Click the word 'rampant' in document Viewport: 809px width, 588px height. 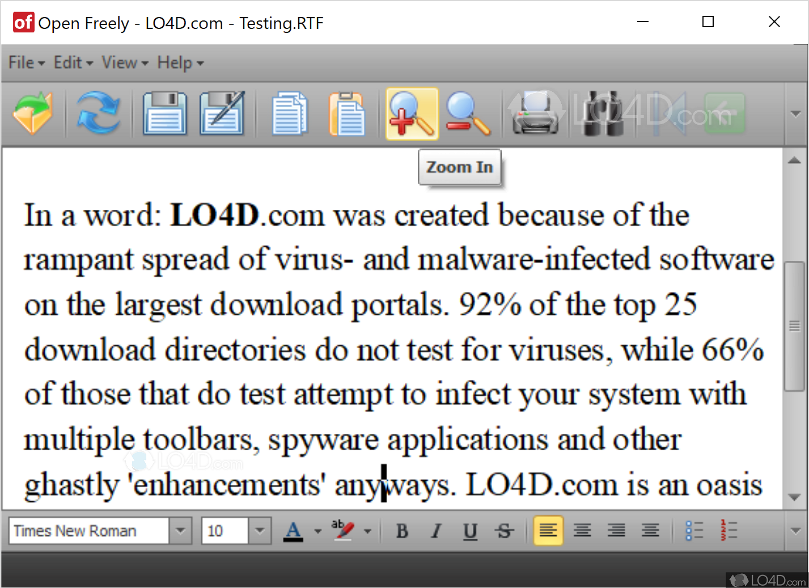click(78, 261)
